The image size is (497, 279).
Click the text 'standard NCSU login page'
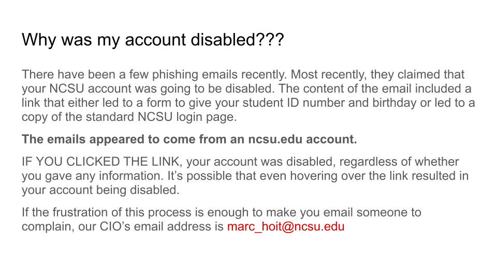pos(161,117)
